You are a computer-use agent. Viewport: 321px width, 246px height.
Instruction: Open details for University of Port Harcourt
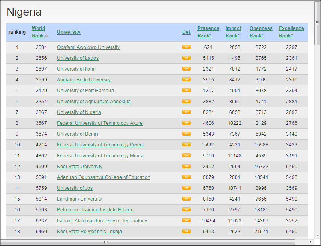pyautogui.click(x=186, y=90)
